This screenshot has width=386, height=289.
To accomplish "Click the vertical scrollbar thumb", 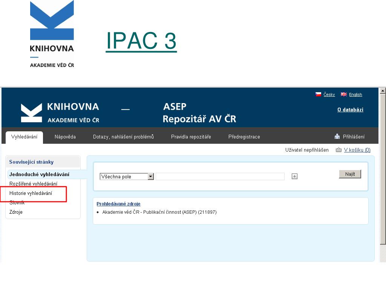I will (383, 169).
